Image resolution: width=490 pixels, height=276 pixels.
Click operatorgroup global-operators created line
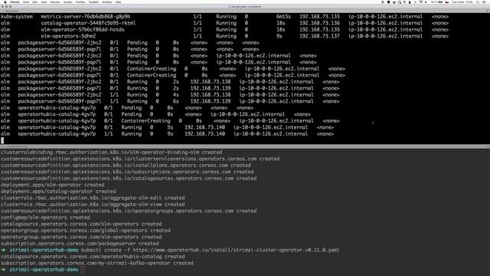click(x=86, y=231)
